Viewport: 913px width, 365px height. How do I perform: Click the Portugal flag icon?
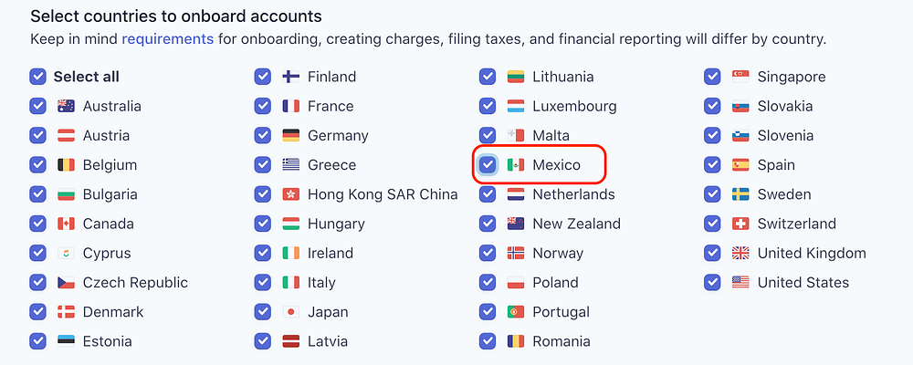[x=516, y=312]
